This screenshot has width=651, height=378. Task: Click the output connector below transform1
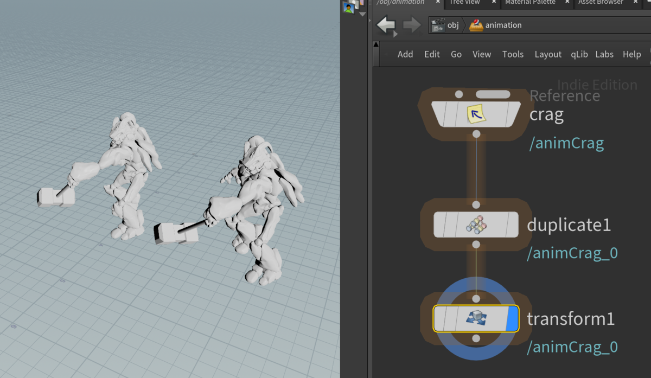pos(476,338)
